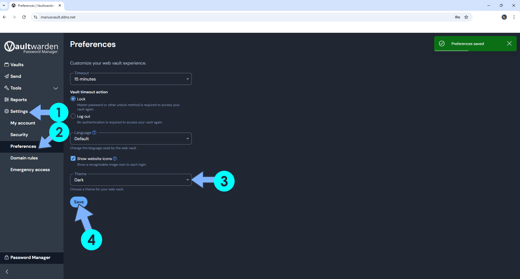Open the Language dropdown
520x279 pixels.
pos(131,139)
